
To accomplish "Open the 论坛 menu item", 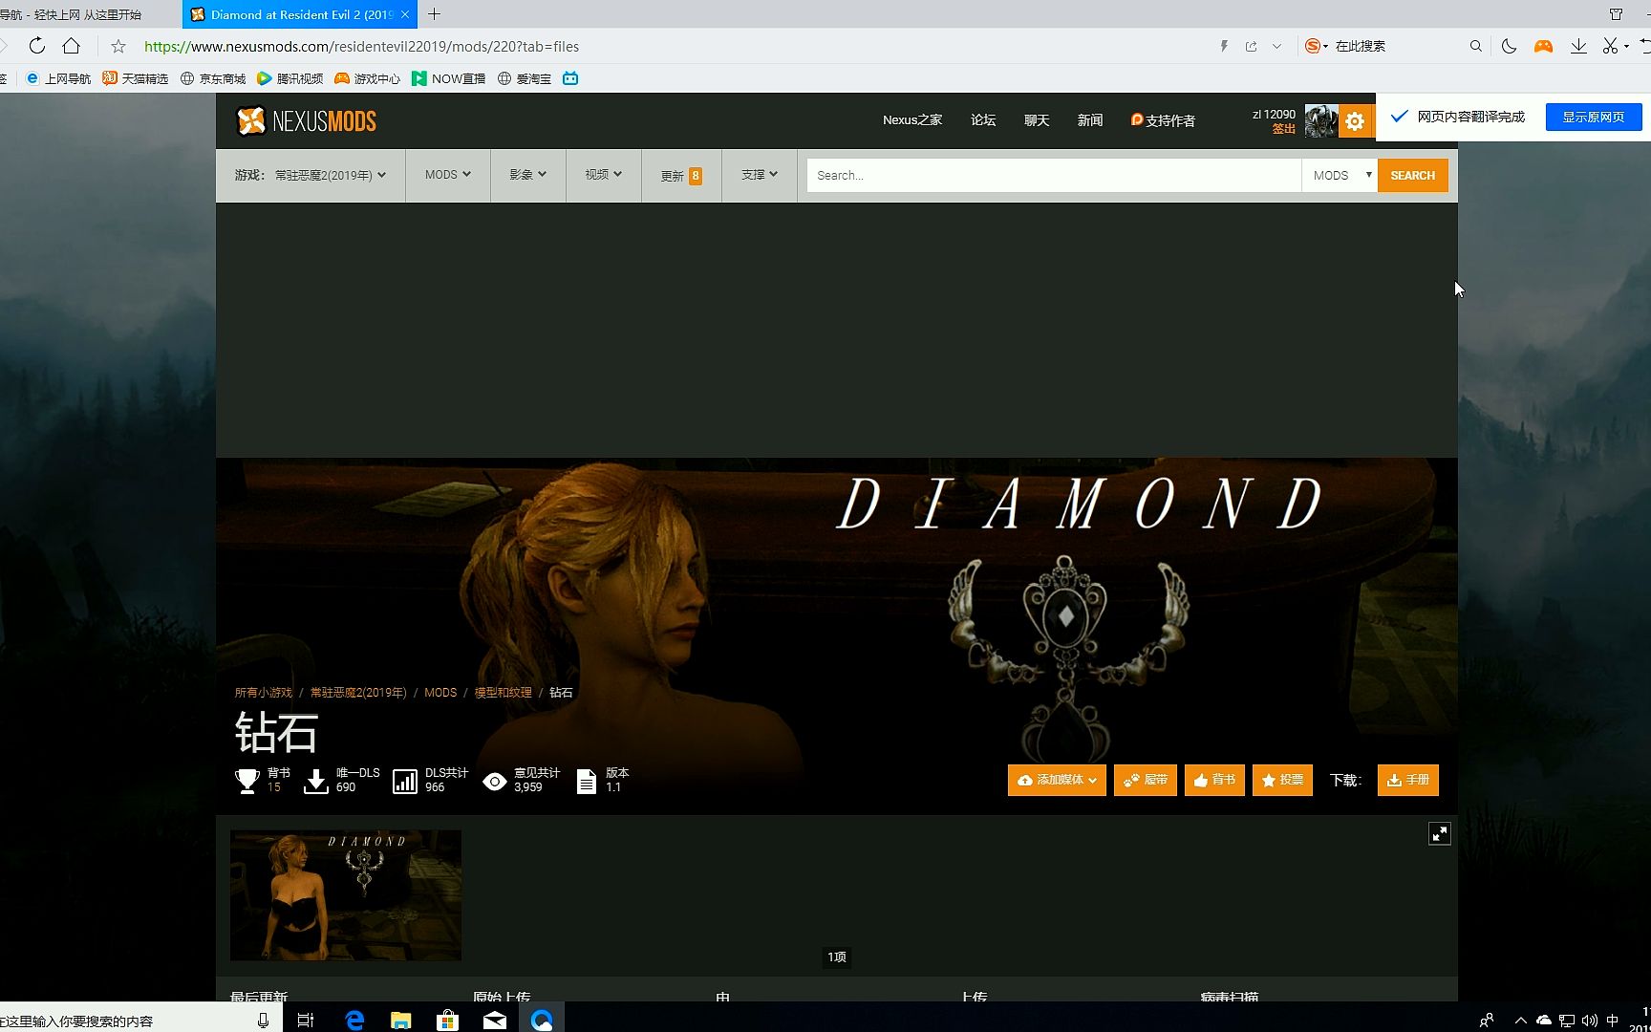I will pos(982,119).
